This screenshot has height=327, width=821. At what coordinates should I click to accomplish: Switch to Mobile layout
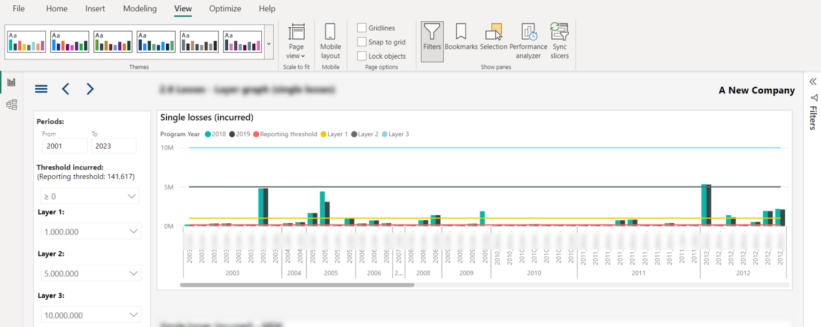click(x=330, y=41)
